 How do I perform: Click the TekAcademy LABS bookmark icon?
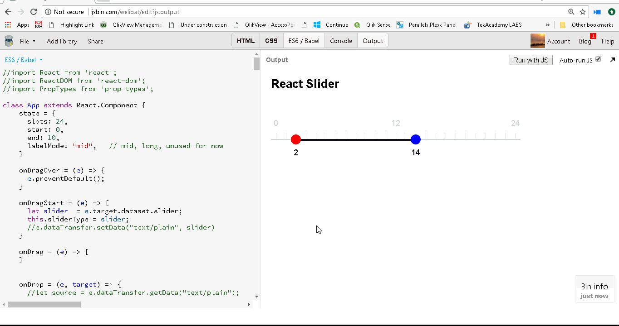[x=467, y=25]
